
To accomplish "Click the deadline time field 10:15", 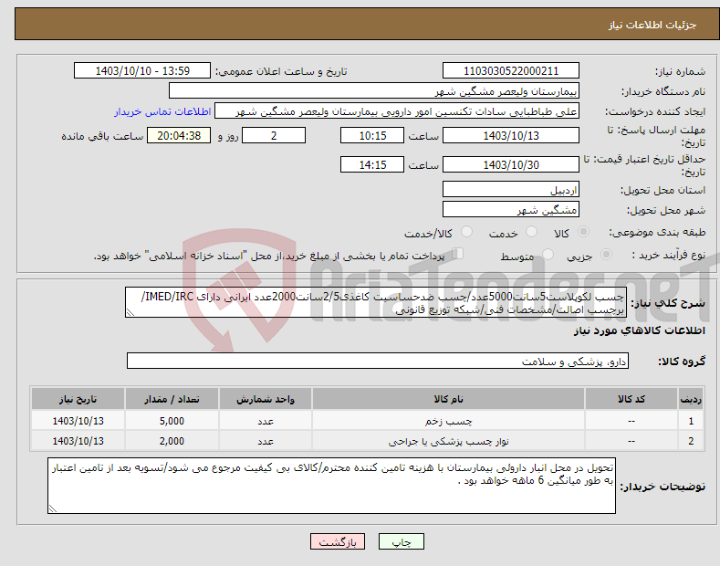I will 372,135.
